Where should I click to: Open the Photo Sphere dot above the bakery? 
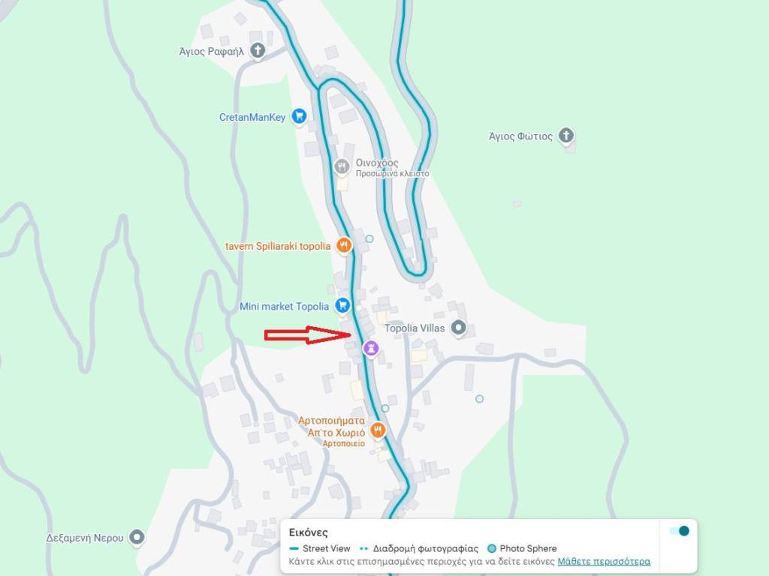[385, 408]
